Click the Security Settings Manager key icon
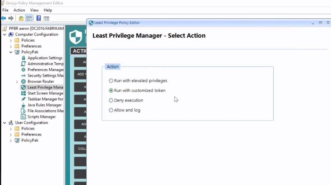This screenshot has width=331, height=185. coord(24,76)
